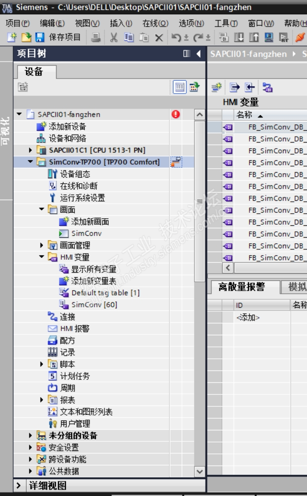Open the 工具(T) menu

coord(226,23)
